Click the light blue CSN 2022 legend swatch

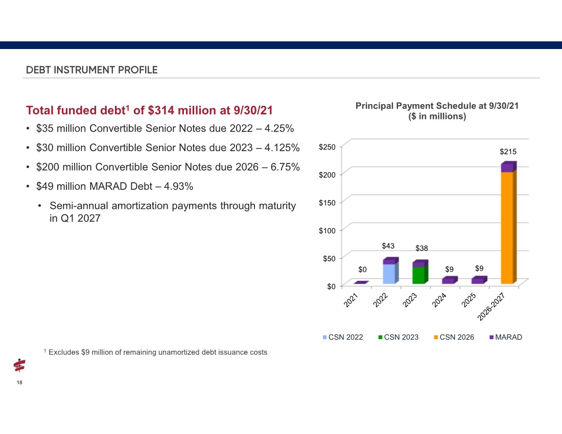click(x=325, y=337)
